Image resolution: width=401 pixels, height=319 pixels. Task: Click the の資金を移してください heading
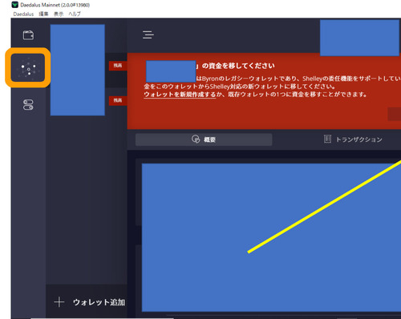pyautogui.click(x=238, y=66)
